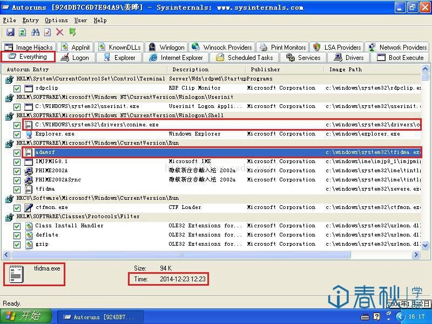Viewport: 432px width, 324px height.
Task: Click the Publisher column header
Action: 285,70
